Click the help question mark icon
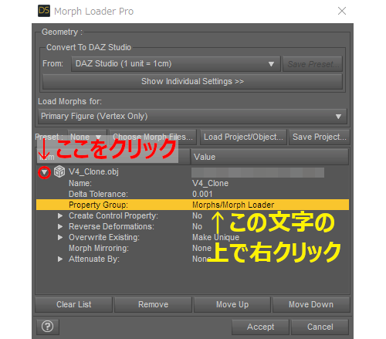This screenshot has width=386, height=339. (x=48, y=327)
